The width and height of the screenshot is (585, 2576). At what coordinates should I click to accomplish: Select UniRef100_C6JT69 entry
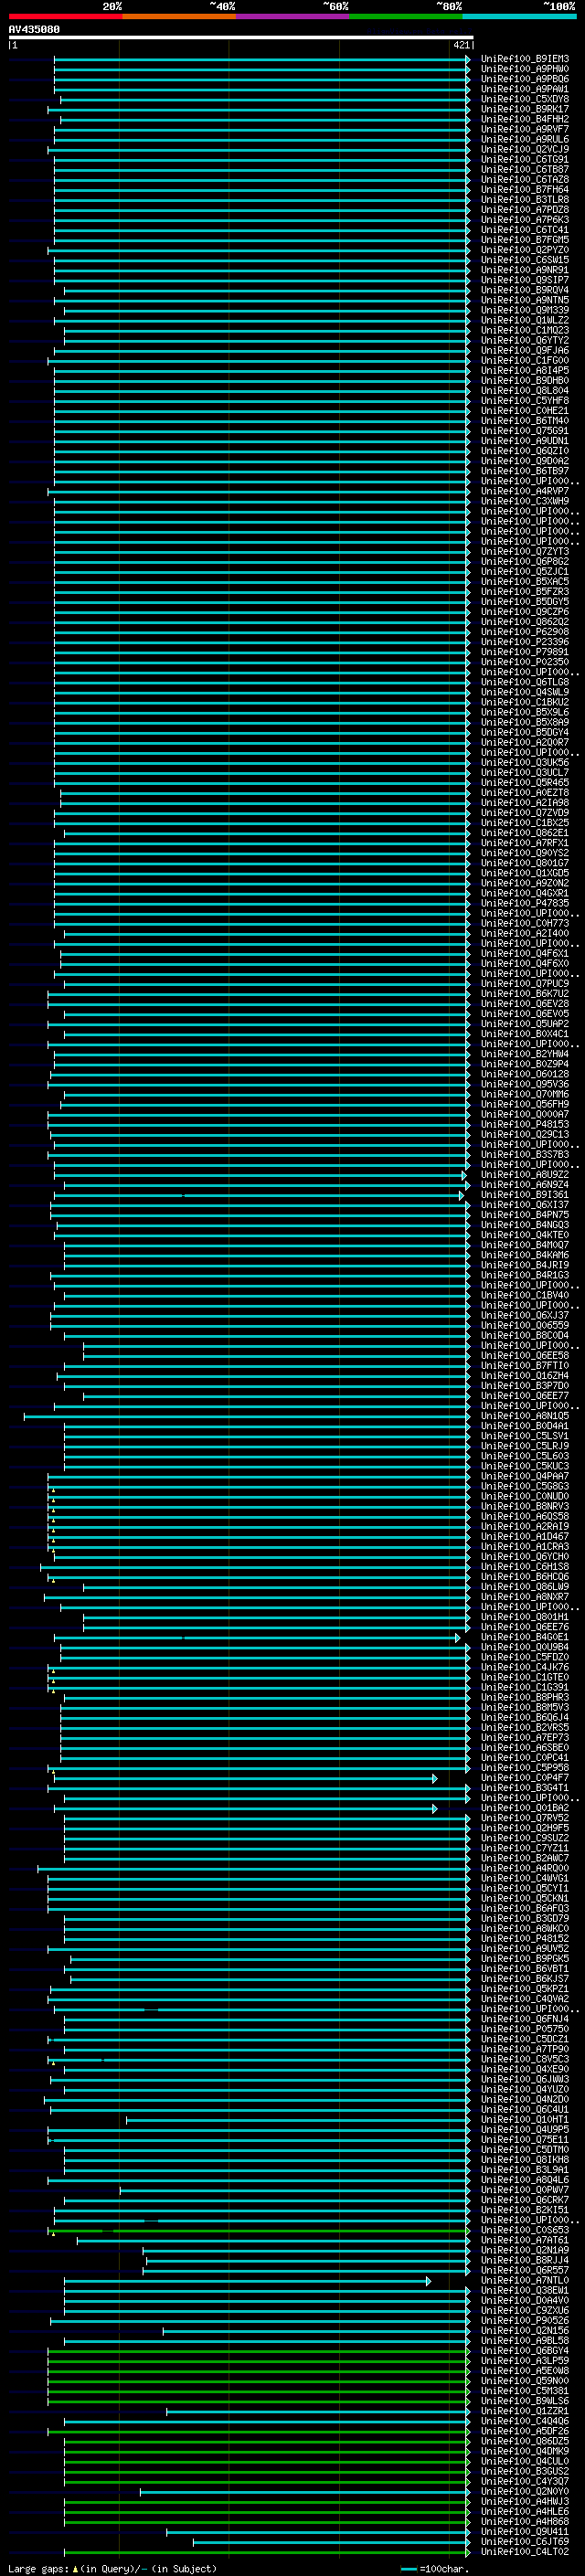525,2541
